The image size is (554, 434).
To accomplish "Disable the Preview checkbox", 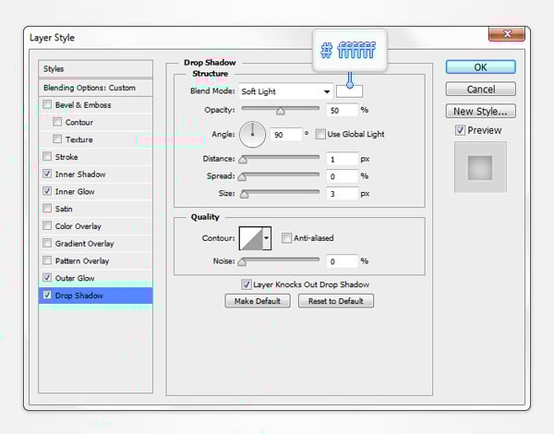I will pos(461,130).
